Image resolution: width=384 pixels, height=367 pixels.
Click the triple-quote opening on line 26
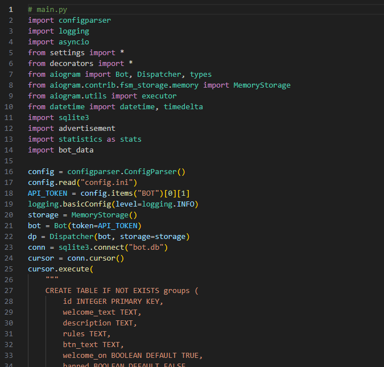(x=52, y=279)
